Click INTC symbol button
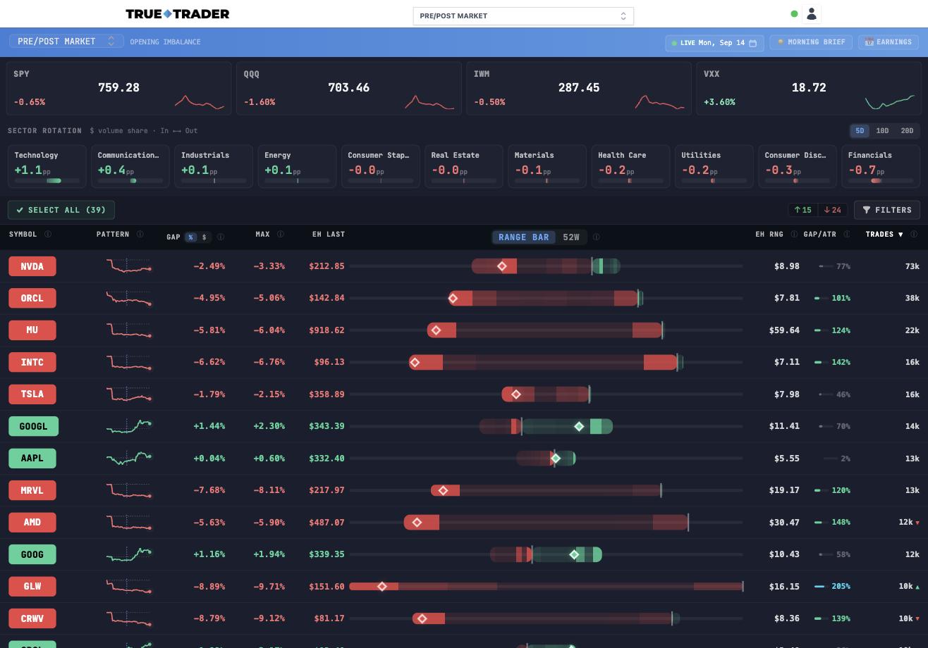 coord(32,362)
